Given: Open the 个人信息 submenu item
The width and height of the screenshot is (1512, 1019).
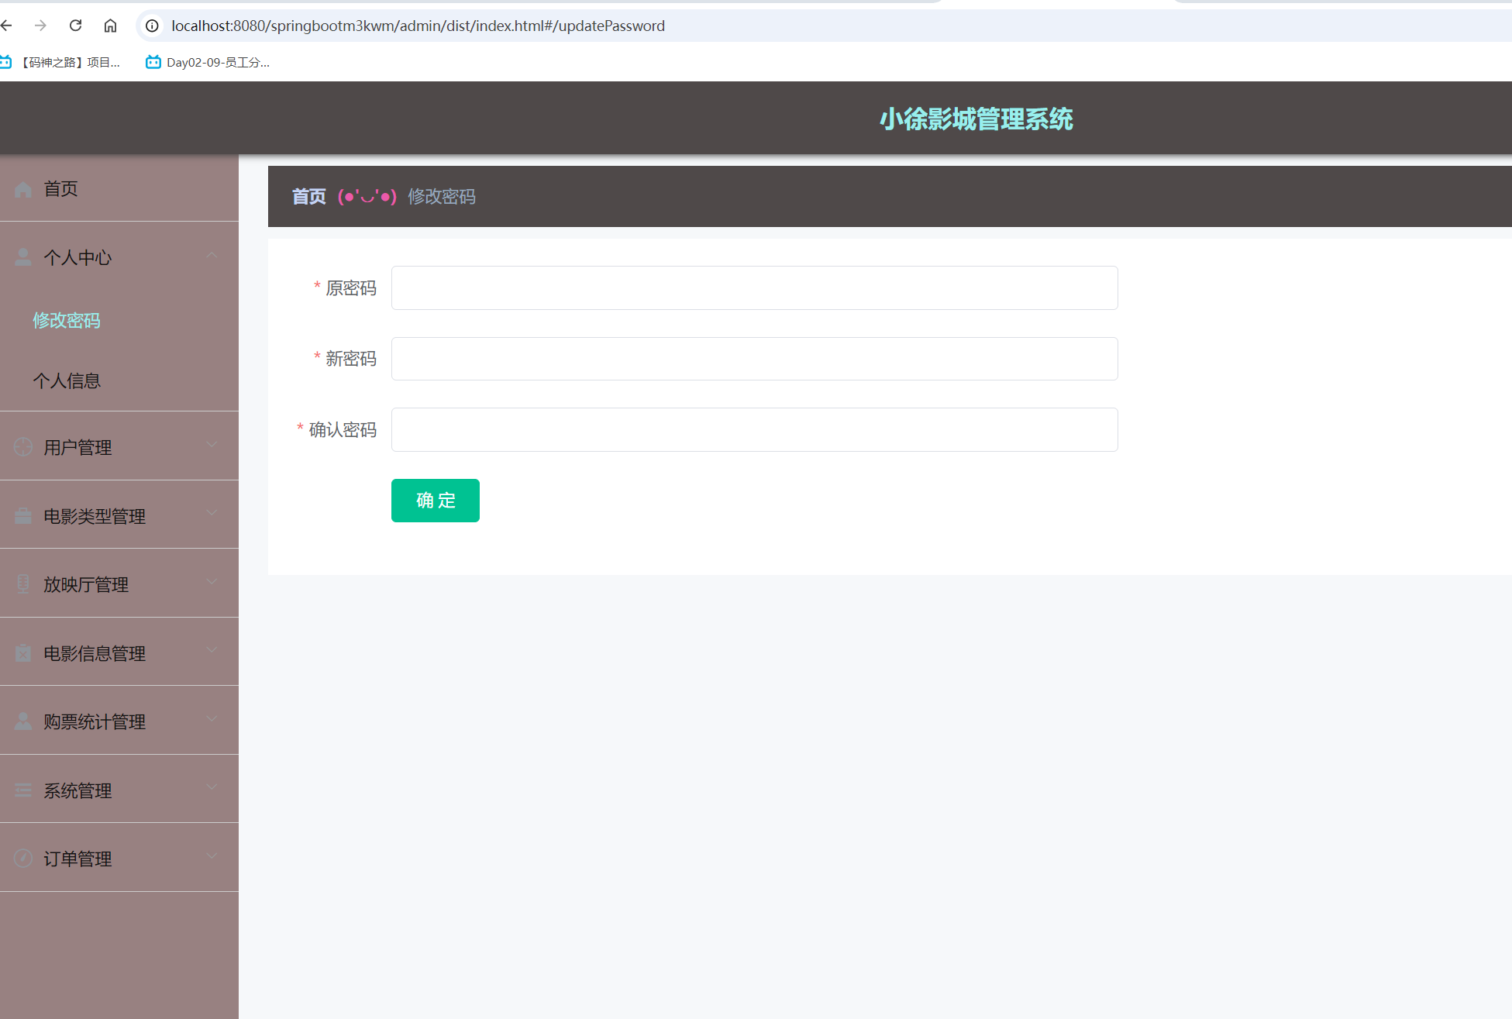Looking at the screenshot, I should (x=67, y=380).
